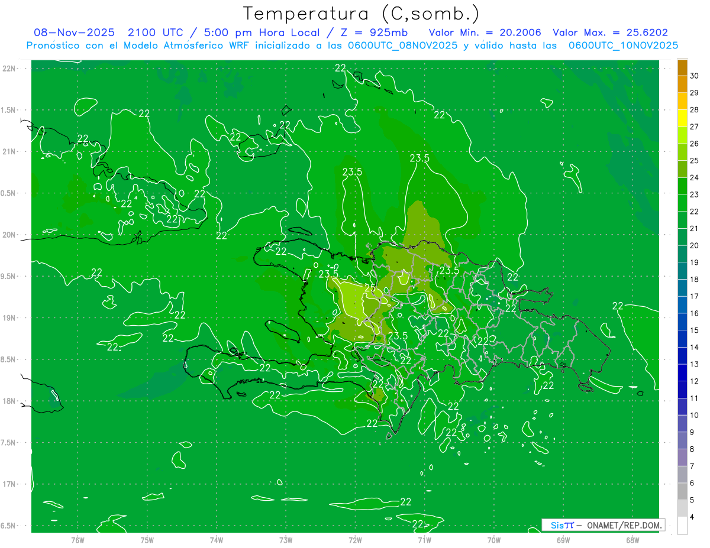710x548 pixels.
Task: Click the 19N latitude axis label
Action: click(9, 318)
